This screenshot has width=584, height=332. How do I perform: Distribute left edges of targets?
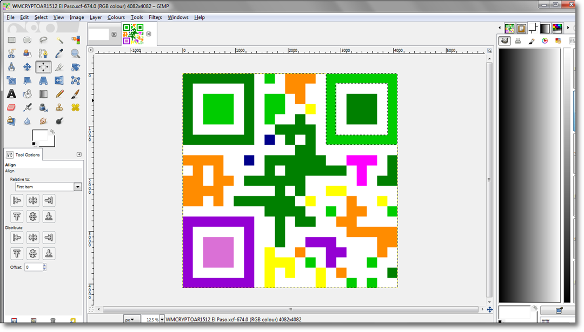17,237
